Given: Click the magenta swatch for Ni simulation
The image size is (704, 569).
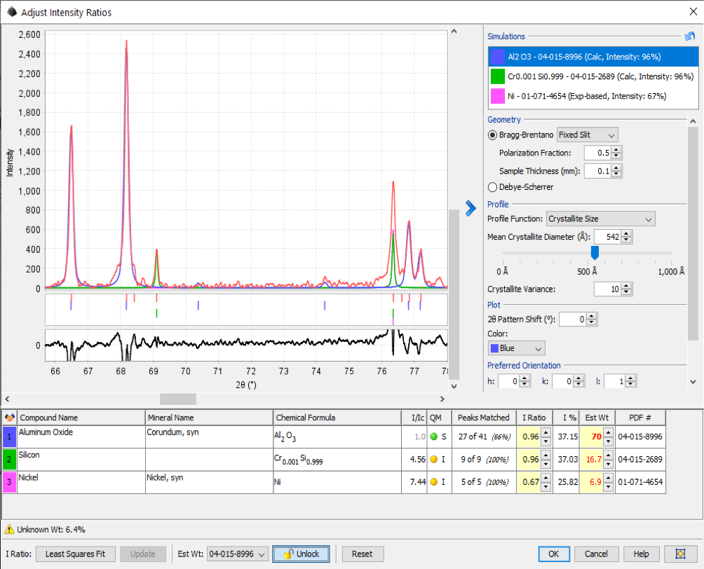Looking at the screenshot, I should coord(497,96).
